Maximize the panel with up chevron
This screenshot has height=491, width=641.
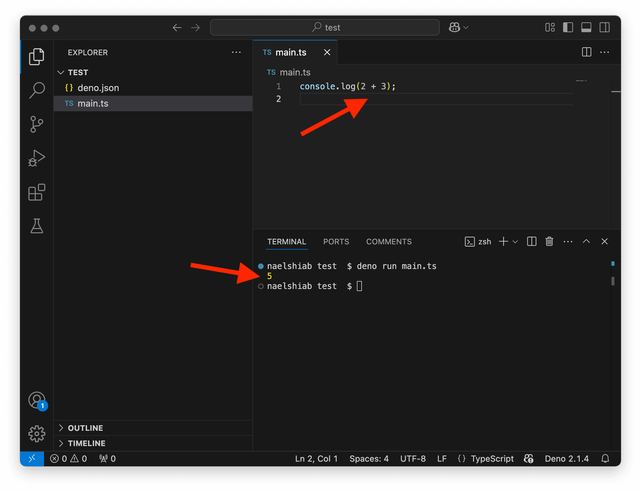tap(586, 241)
